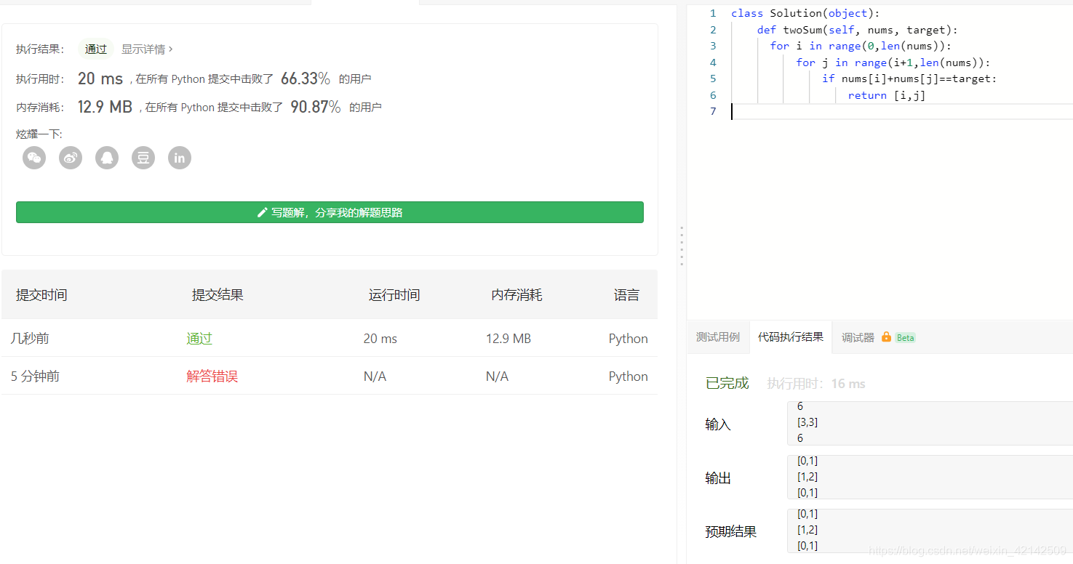This screenshot has height=564, width=1073.
Task: Click 几秒前 submission time cell
Action: point(30,339)
